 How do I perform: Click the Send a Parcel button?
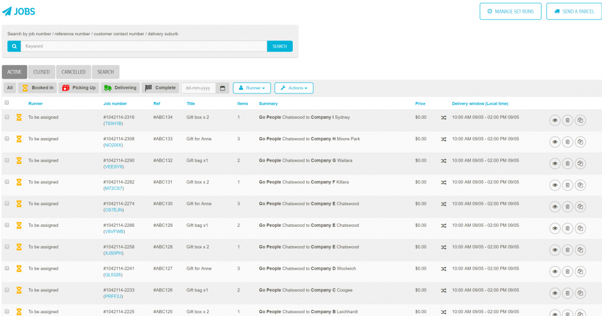point(574,12)
